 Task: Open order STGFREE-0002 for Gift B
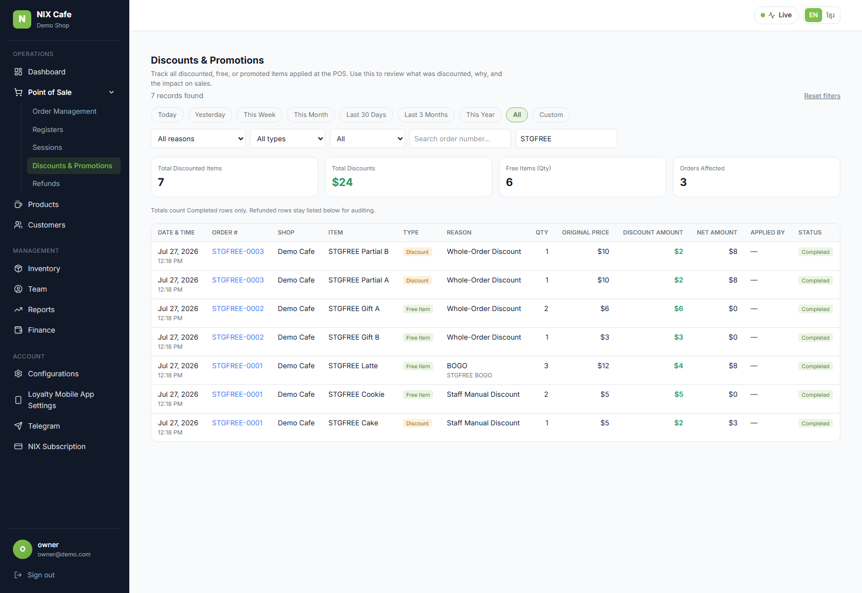[238, 337]
